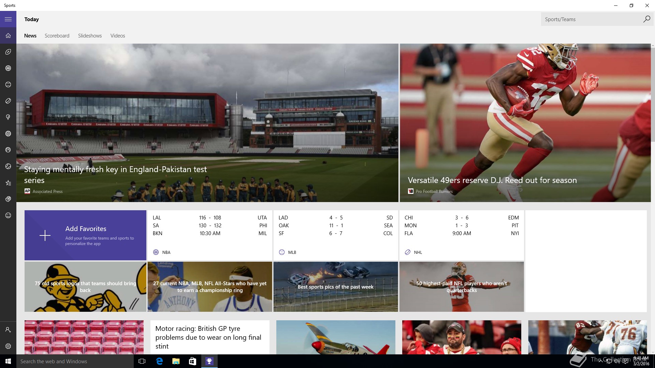Open Task View on the taskbar
This screenshot has height=368, width=655.
click(x=142, y=361)
